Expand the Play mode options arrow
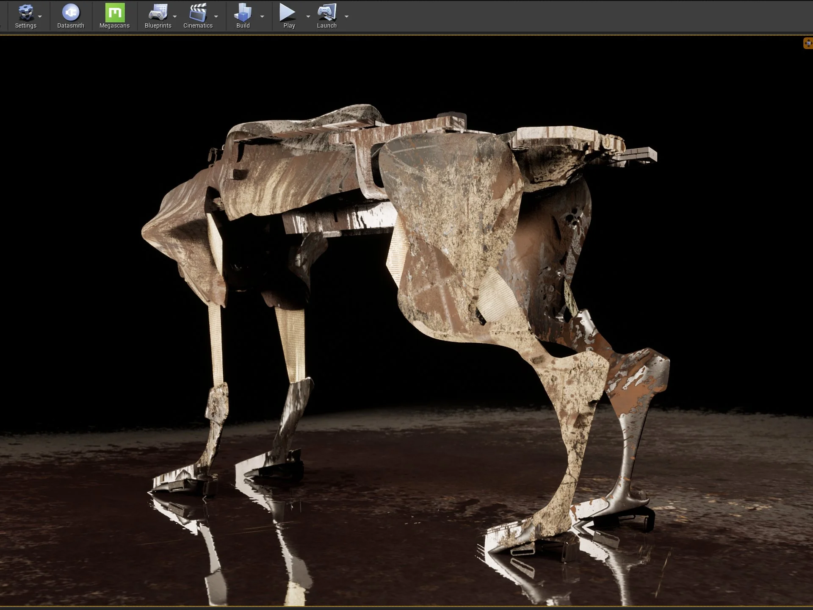The height and width of the screenshot is (610, 813). 308,17
